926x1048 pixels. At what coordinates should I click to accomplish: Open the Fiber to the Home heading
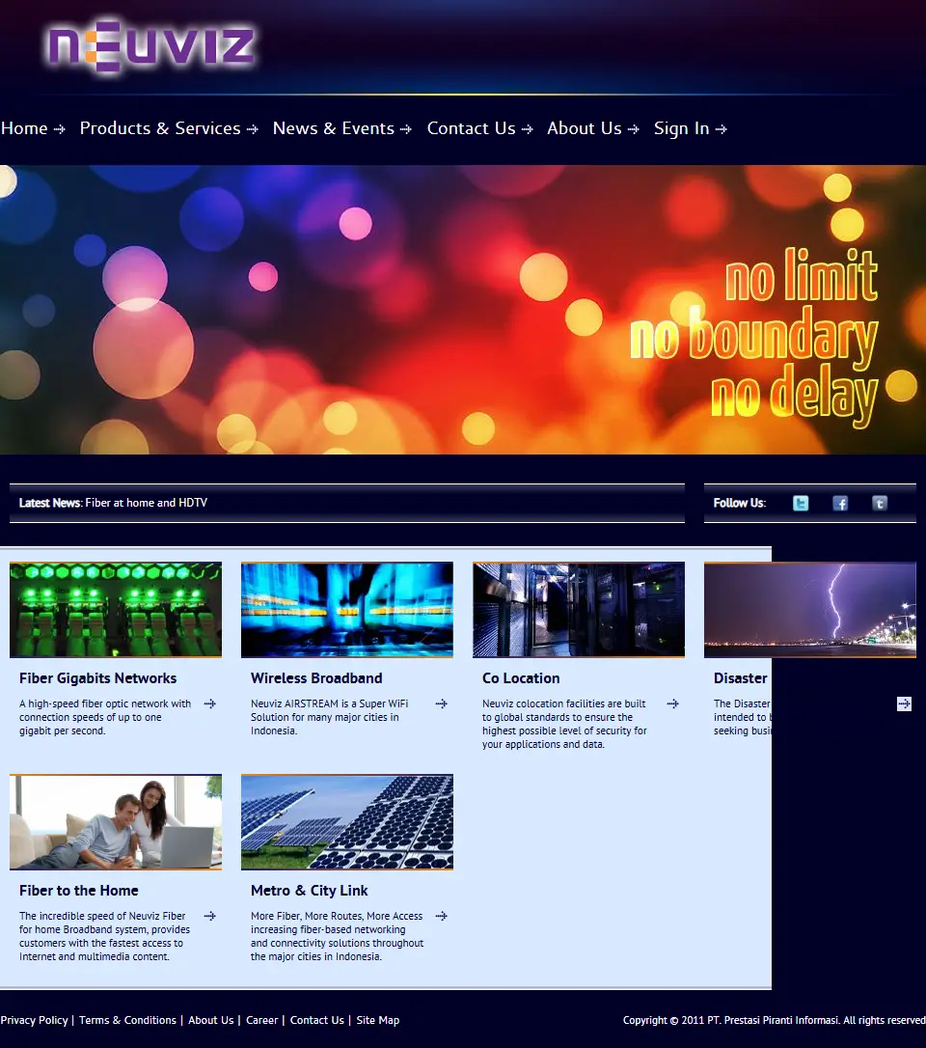pos(79,891)
